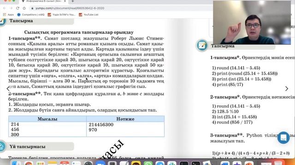The height and width of the screenshot is (165, 295).
Task: Open the Apps bookmarks shortcut
Action: [8, 15]
